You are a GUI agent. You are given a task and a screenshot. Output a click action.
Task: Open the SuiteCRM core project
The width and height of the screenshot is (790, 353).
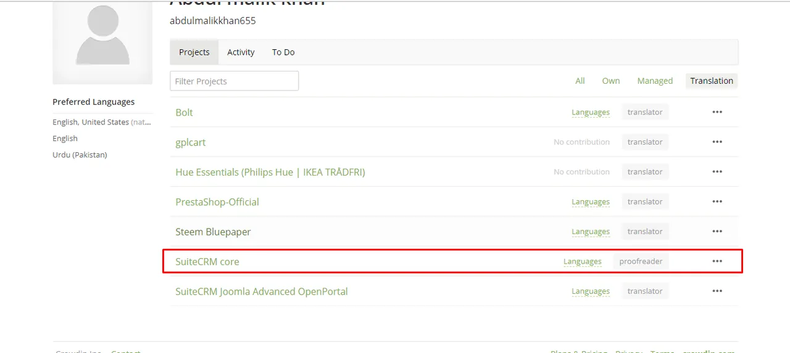[207, 262]
